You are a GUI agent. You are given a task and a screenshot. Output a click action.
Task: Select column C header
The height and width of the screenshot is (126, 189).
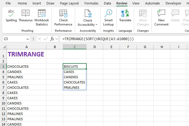point(75,47)
